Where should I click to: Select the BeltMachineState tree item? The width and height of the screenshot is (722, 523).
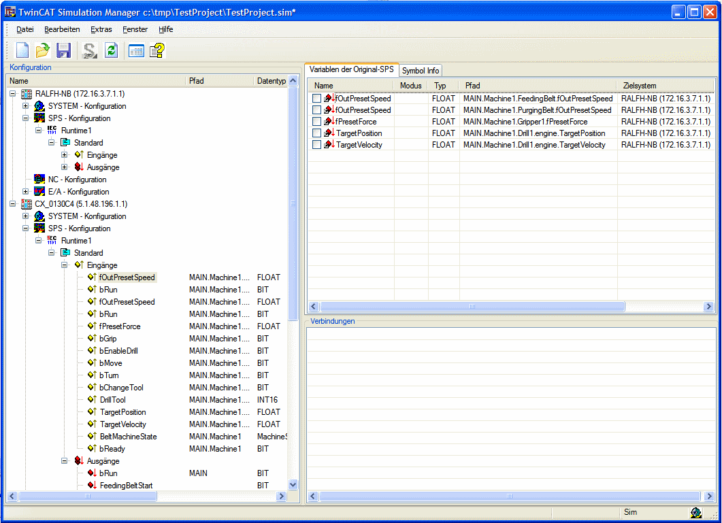[128, 436]
